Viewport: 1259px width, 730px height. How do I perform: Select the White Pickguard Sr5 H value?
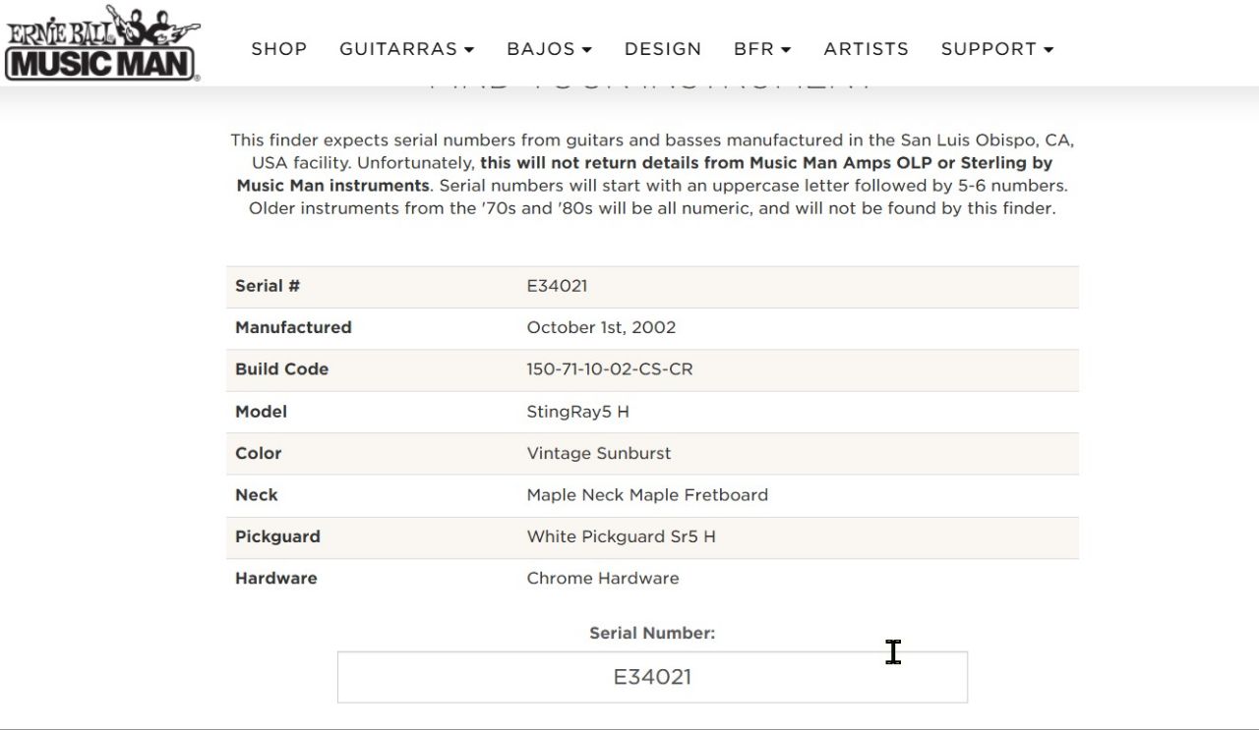click(622, 536)
